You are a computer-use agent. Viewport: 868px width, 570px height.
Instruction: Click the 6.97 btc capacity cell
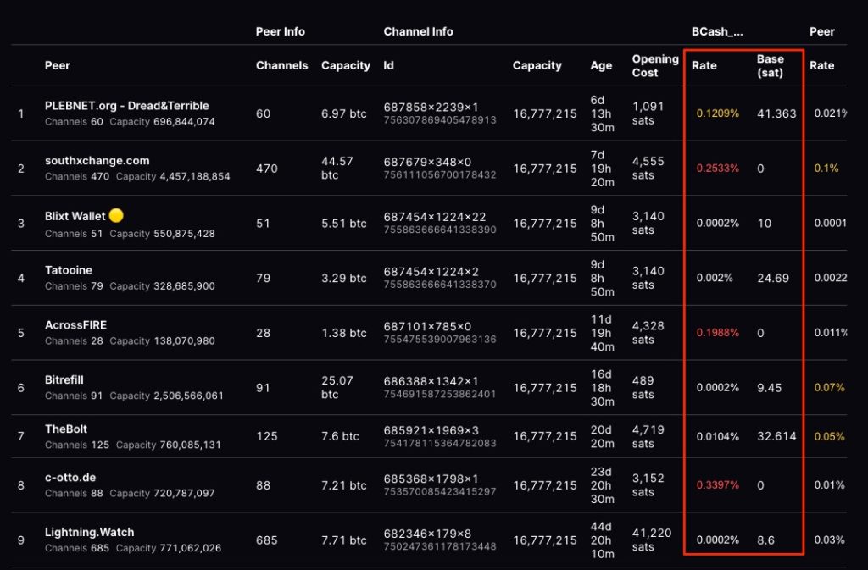point(344,113)
